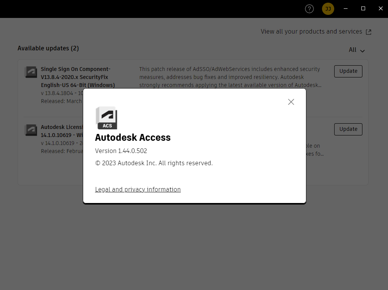Click the JJ account avatar

(328, 8)
